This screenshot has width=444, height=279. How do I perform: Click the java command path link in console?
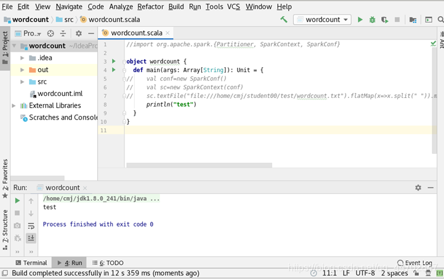pos(101,198)
